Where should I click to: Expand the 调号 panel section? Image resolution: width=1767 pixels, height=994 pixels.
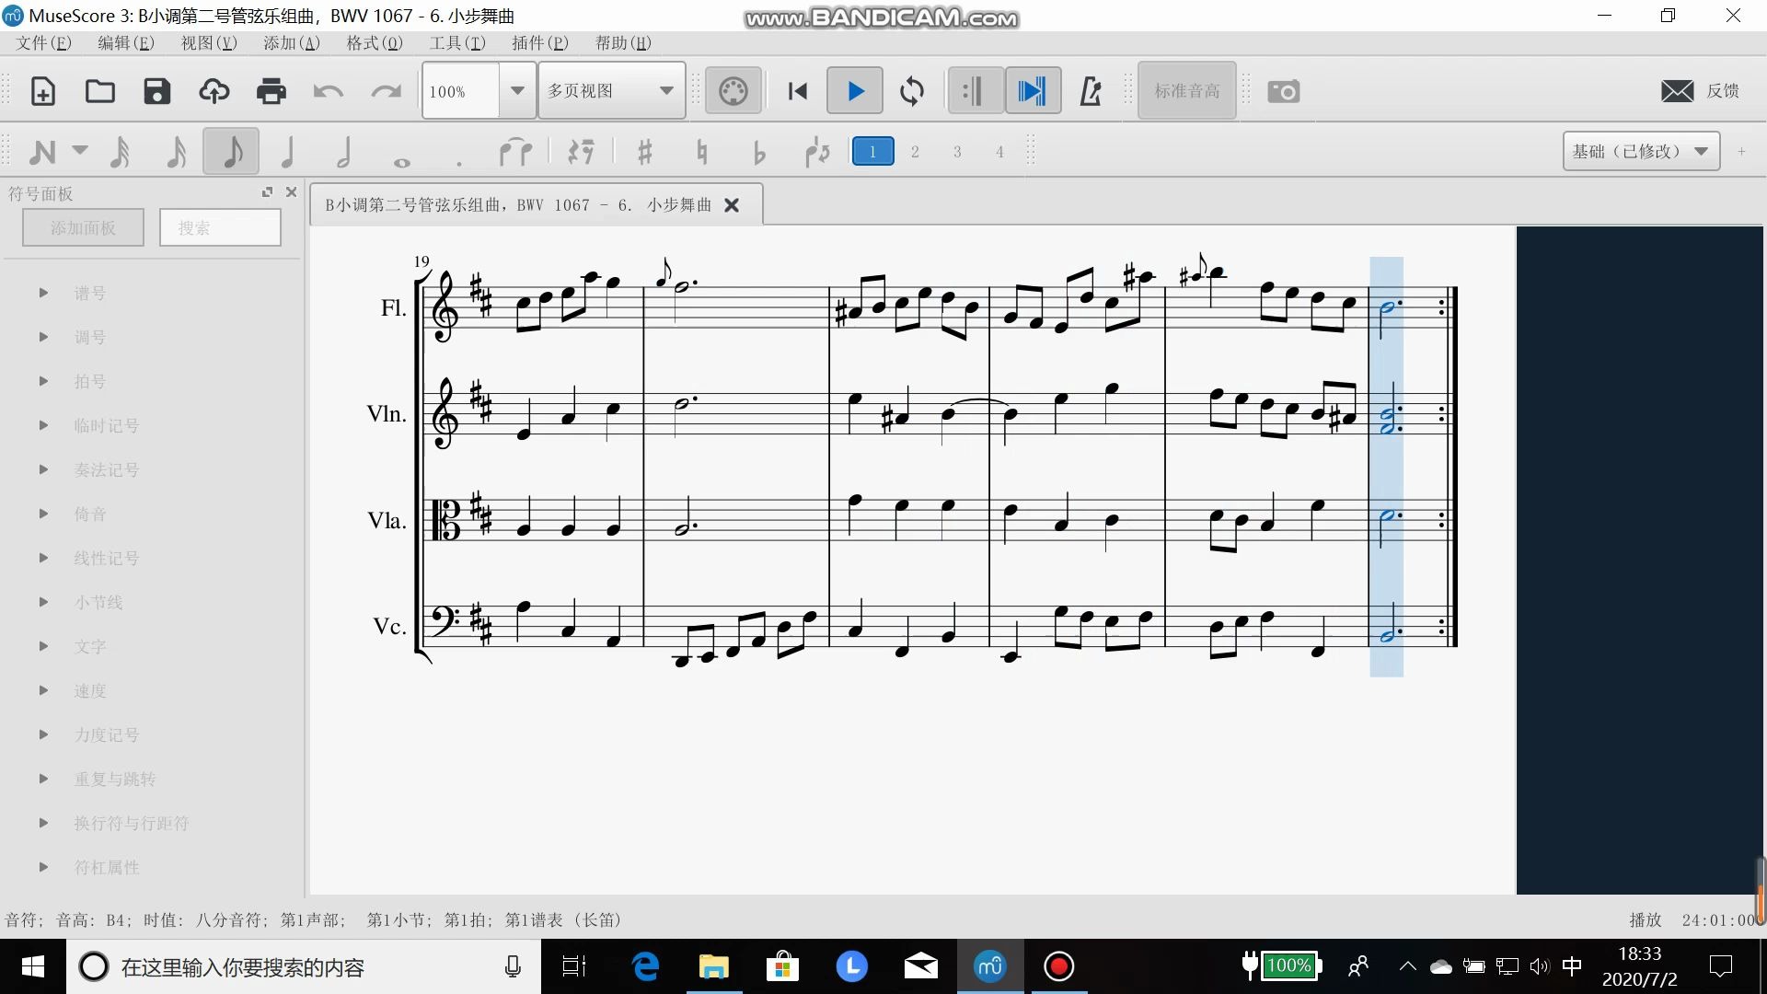pos(43,338)
